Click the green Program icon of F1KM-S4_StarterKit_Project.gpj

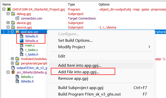9,9
